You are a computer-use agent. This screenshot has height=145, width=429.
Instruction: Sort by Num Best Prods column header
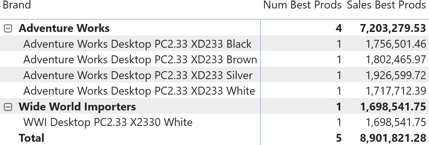pyautogui.click(x=302, y=5)
